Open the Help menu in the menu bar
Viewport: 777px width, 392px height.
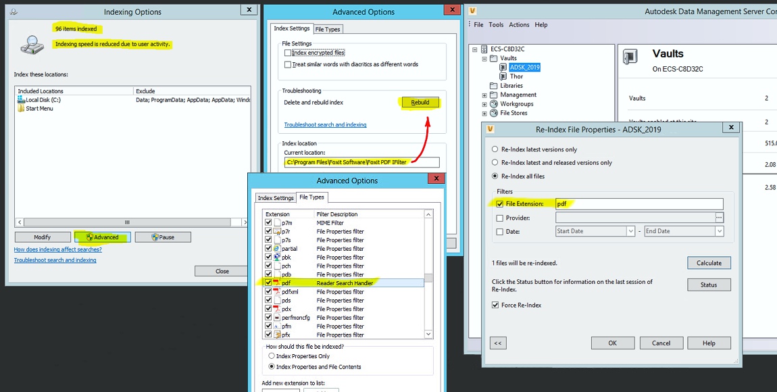541,25
